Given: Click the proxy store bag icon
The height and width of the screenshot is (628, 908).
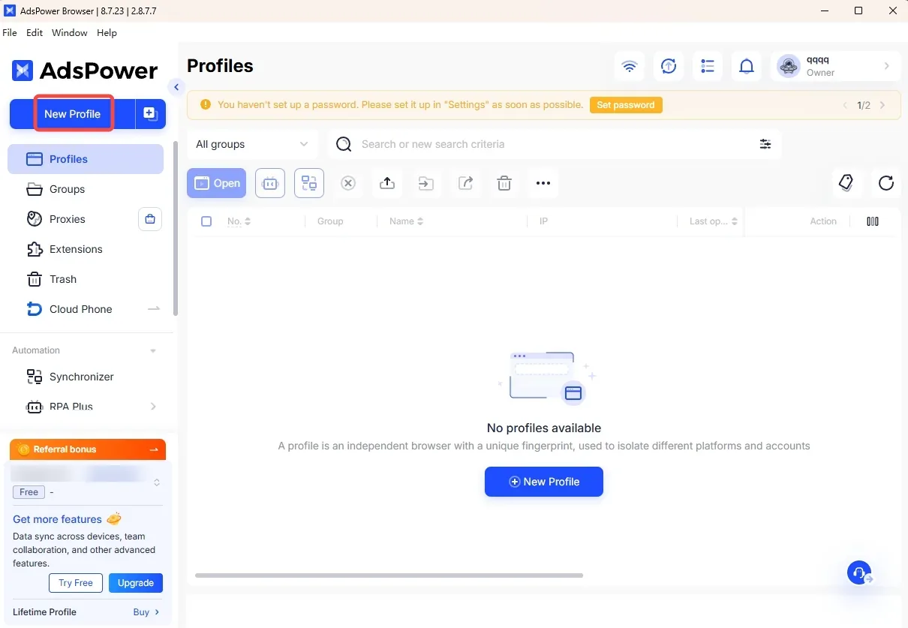Looking at the screenshot, I should tap(150, 219).
